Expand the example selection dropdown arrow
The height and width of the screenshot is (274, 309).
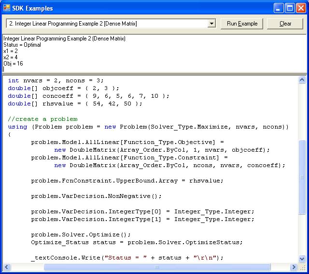211,24
